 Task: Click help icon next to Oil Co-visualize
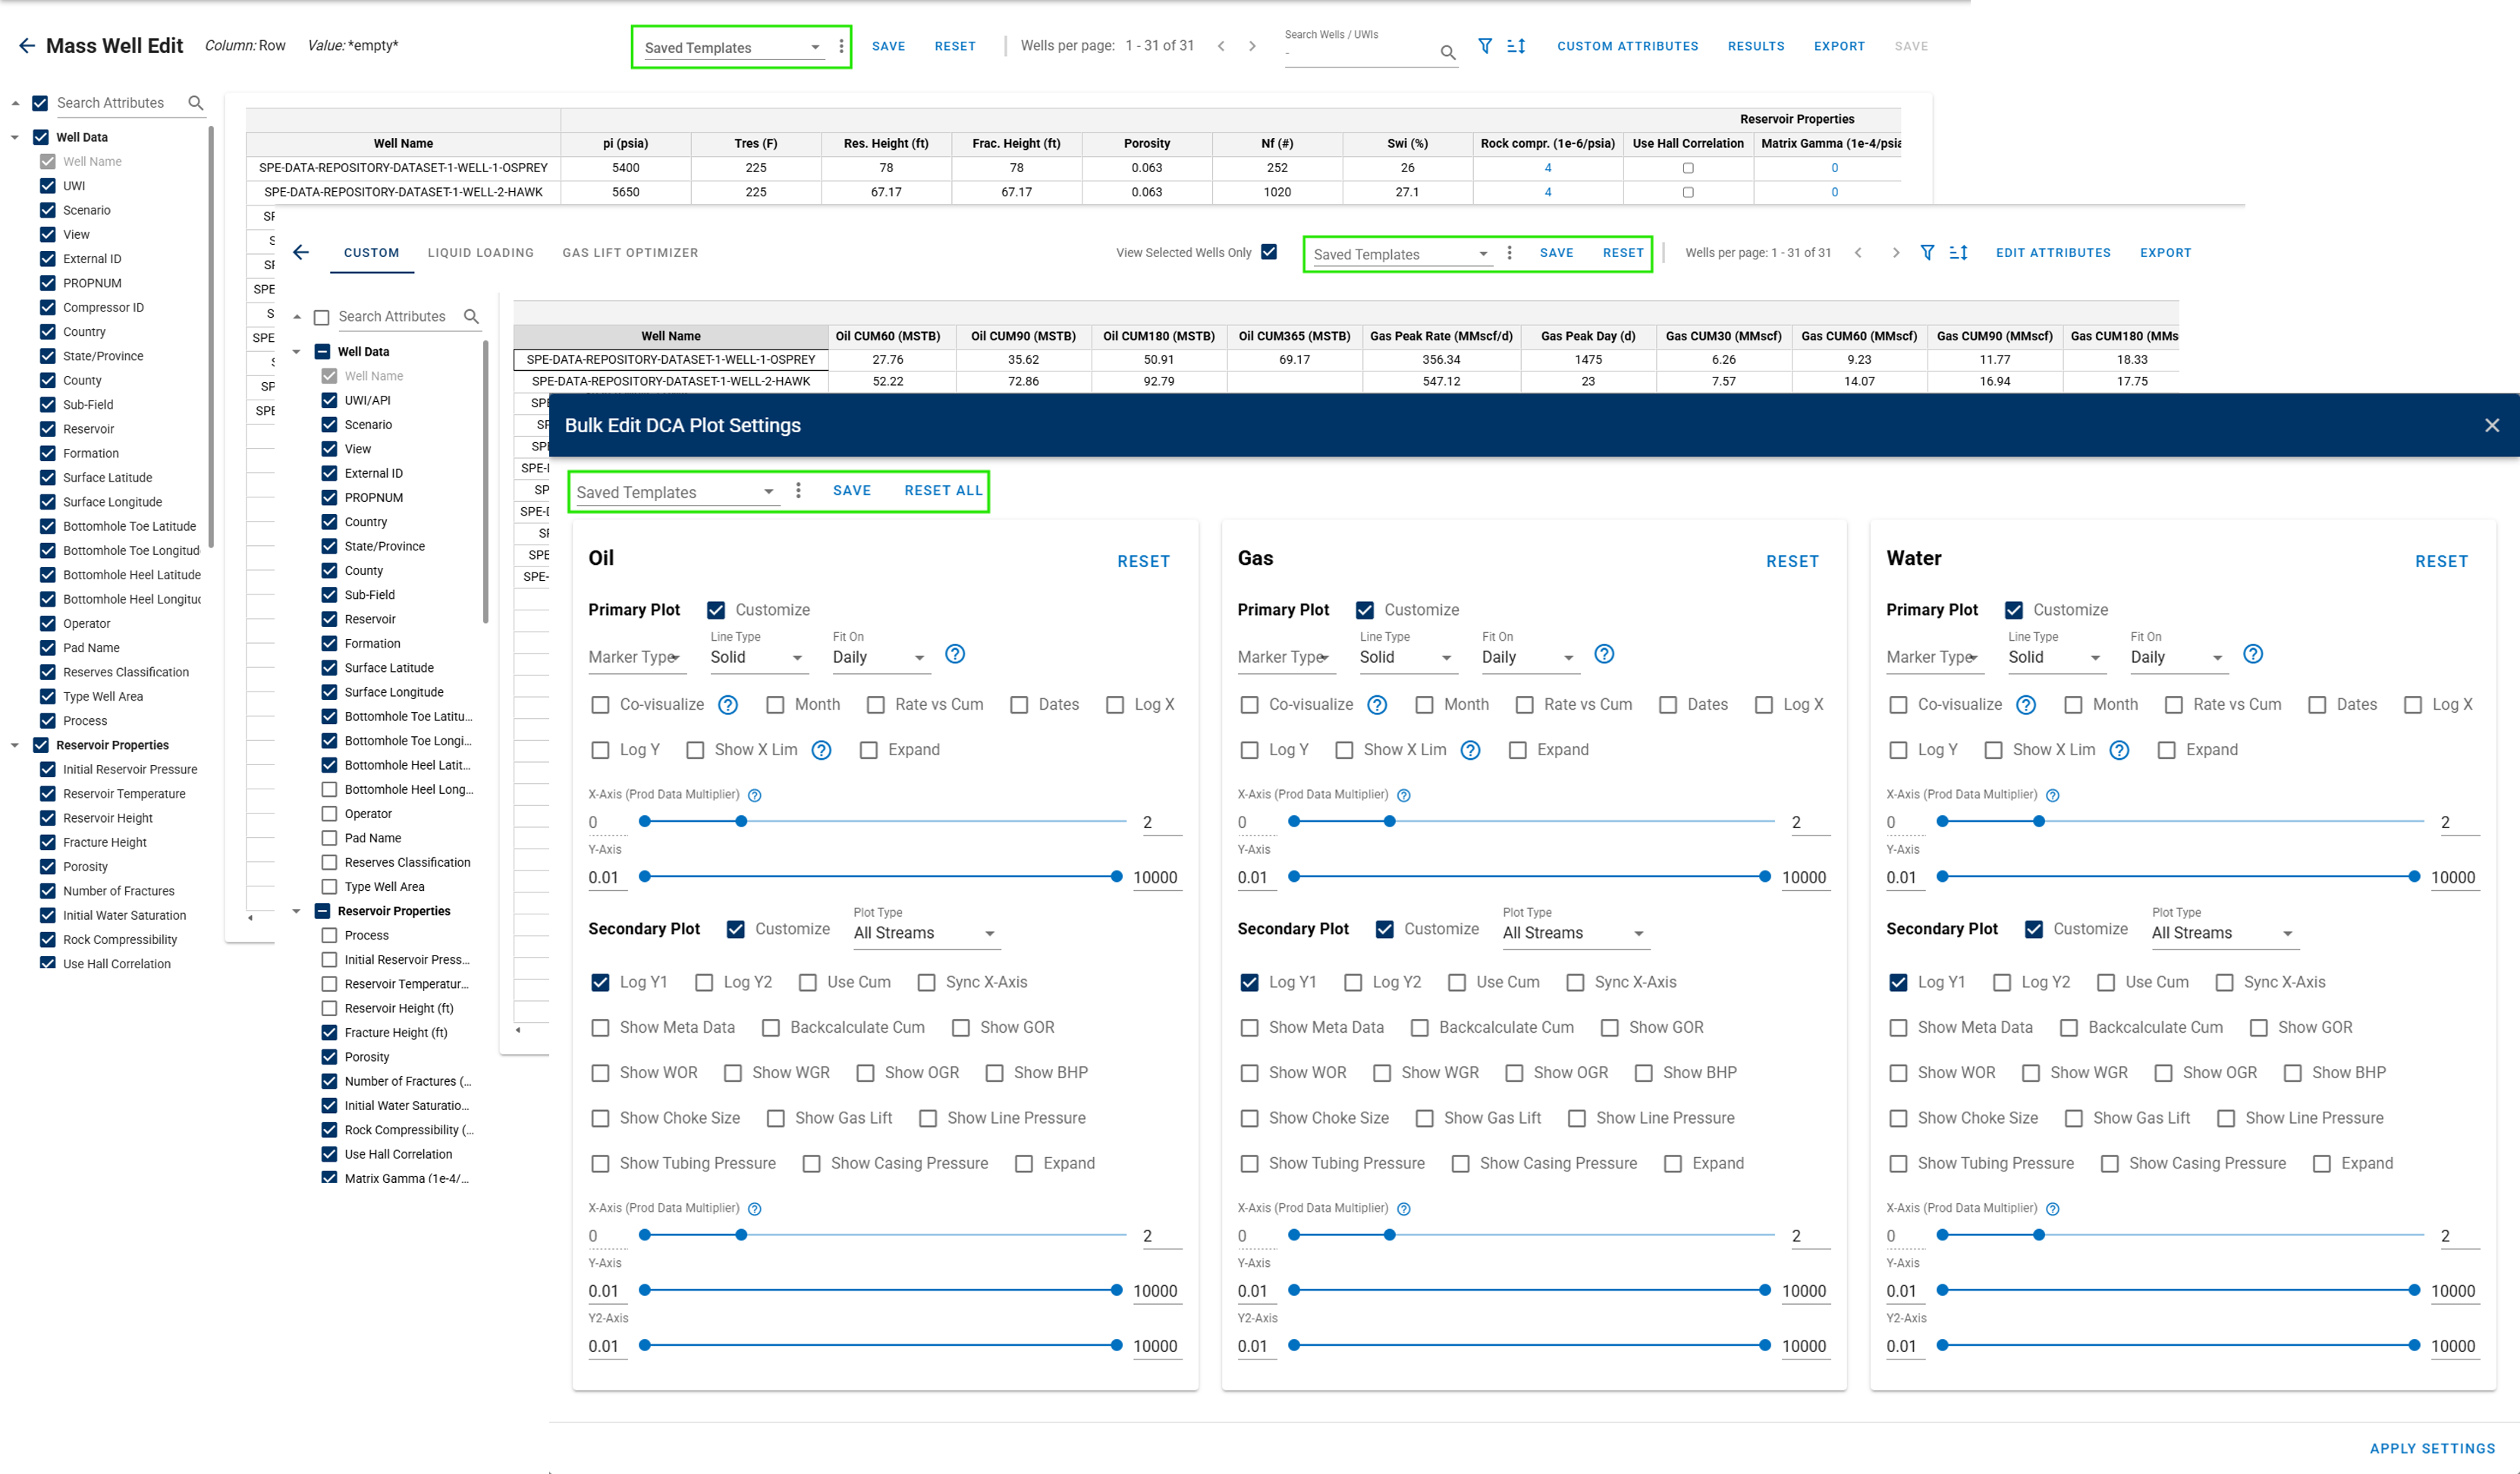click(x=728, y=705)
